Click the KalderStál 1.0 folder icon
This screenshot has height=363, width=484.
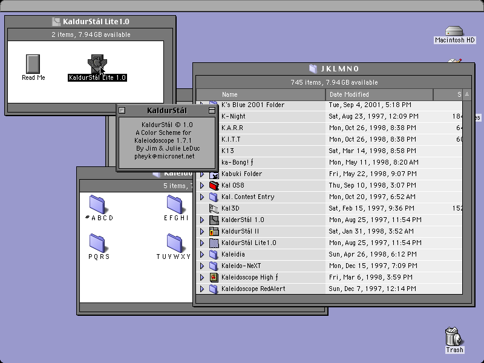(x=214, y=220)
